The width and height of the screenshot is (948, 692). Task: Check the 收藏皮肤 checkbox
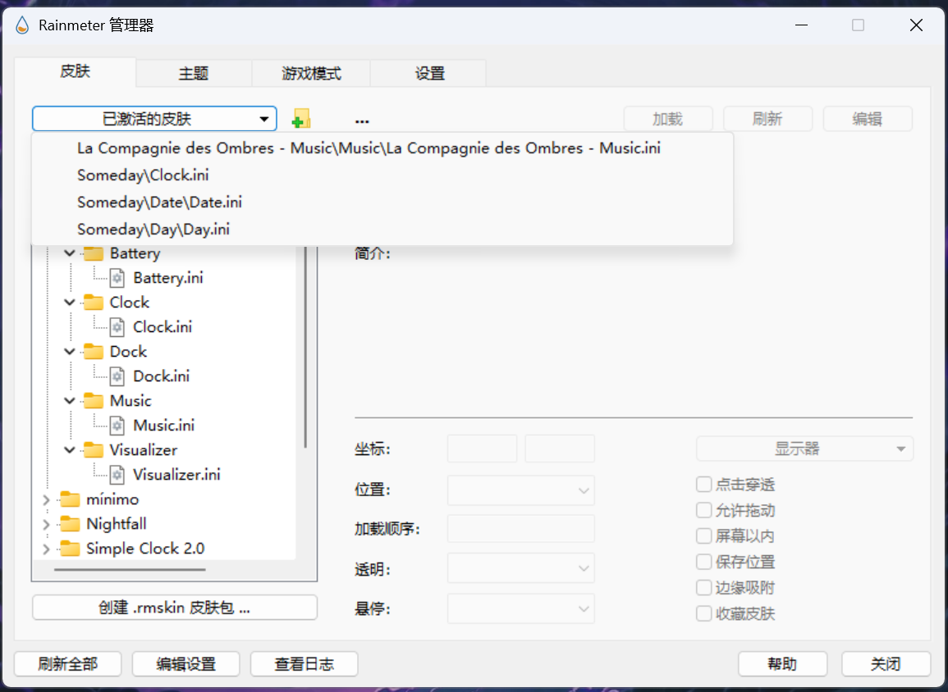pos(703,613)
